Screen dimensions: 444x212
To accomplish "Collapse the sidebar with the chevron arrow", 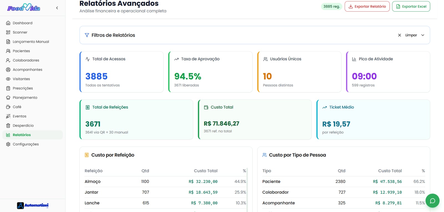I will tap(57, 8).
